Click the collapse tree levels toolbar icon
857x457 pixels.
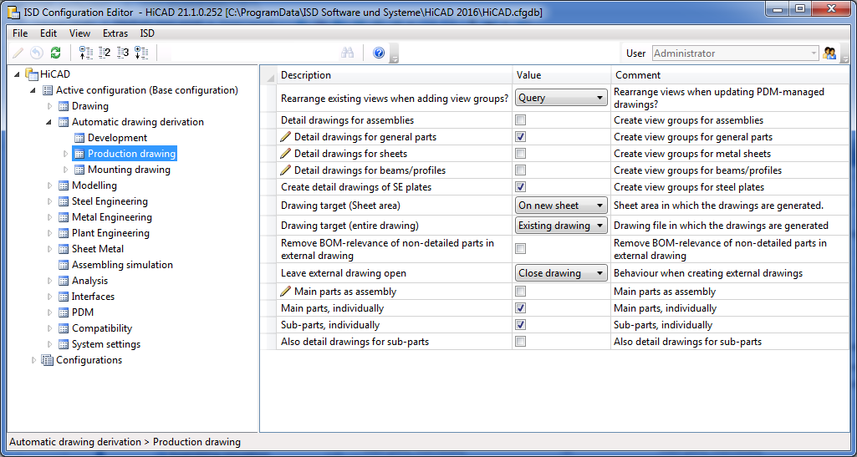85,53
